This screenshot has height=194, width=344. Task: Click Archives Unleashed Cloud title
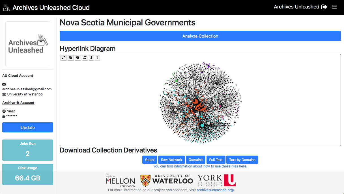51,8
